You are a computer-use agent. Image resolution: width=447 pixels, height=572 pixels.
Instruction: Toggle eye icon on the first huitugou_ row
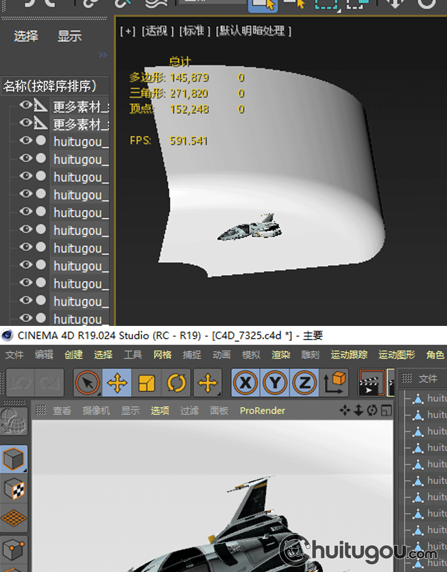[26, 141]
